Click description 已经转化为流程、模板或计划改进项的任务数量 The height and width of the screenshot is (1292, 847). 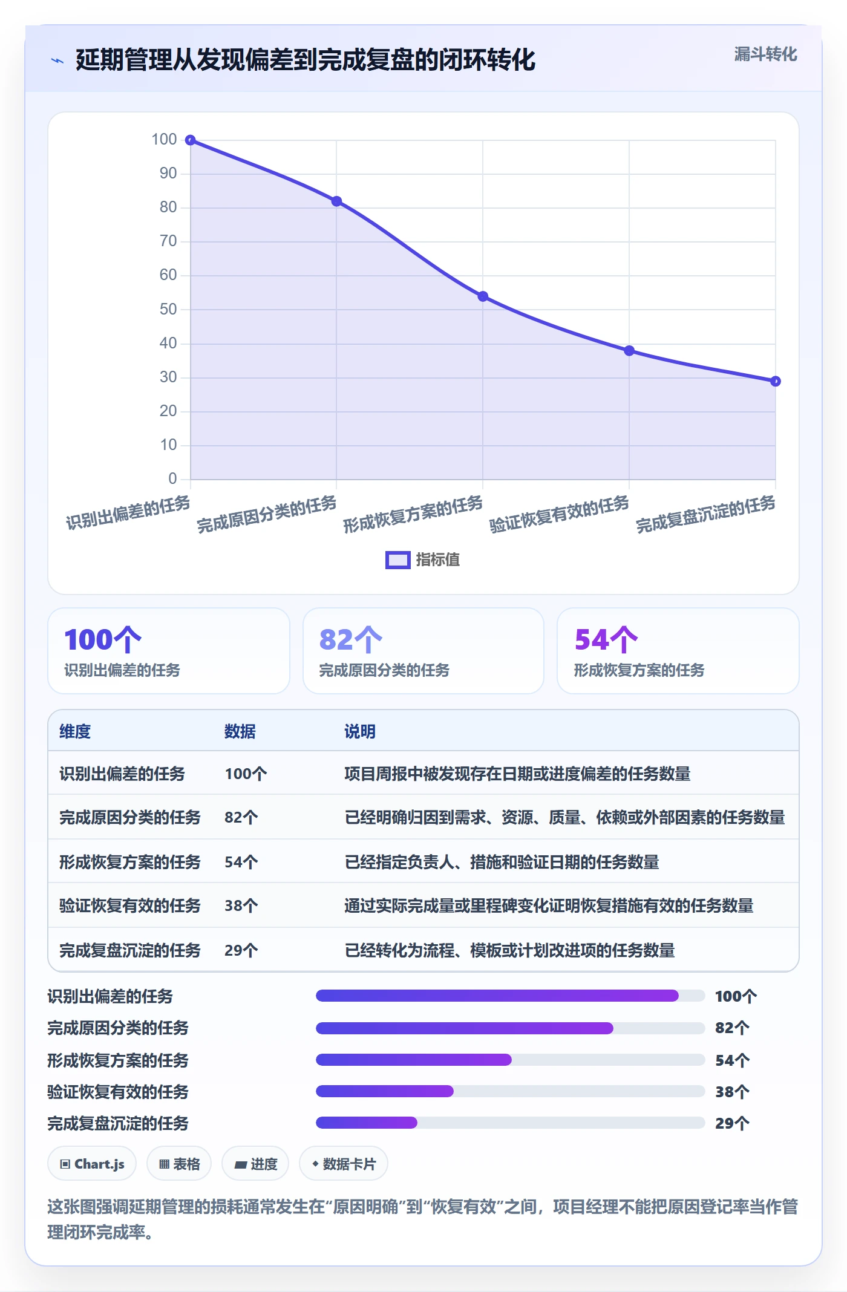point(509,950)
